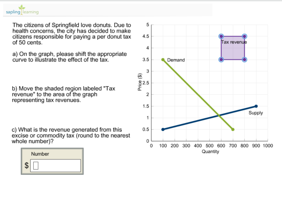The width and height of the screenshot is (282, 209).
Task: Select the Demand curve's upper green endpoint
Action: point(163,59)
